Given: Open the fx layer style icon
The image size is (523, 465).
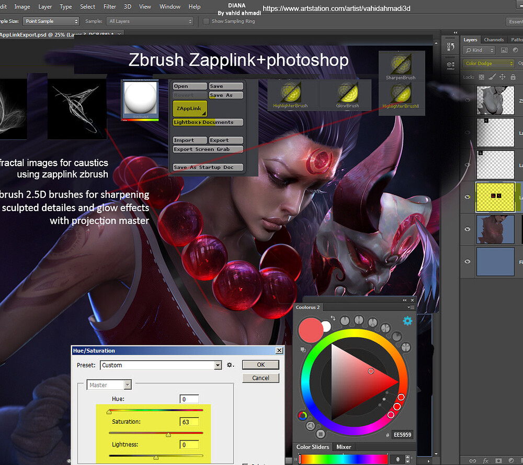Looking at the screenshot, I should (486, 461).
